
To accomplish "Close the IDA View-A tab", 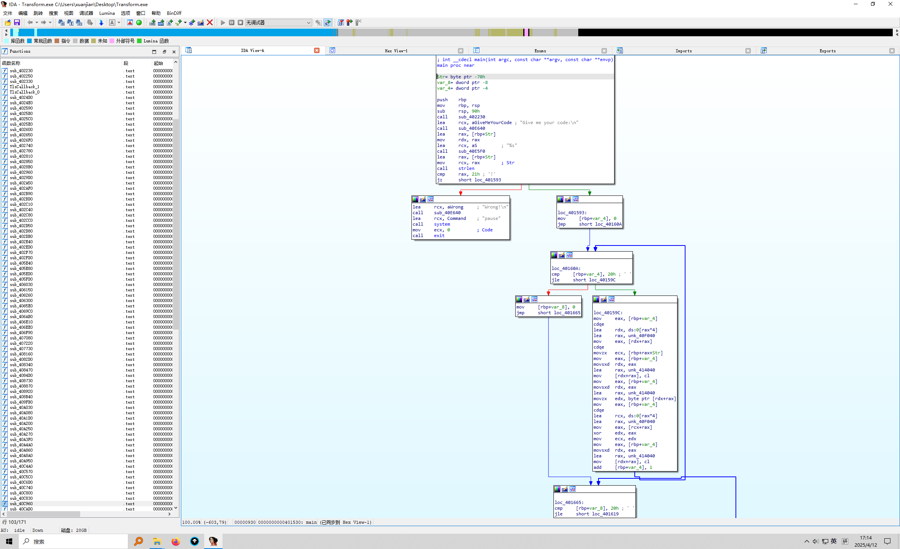I will click(316, 50).
